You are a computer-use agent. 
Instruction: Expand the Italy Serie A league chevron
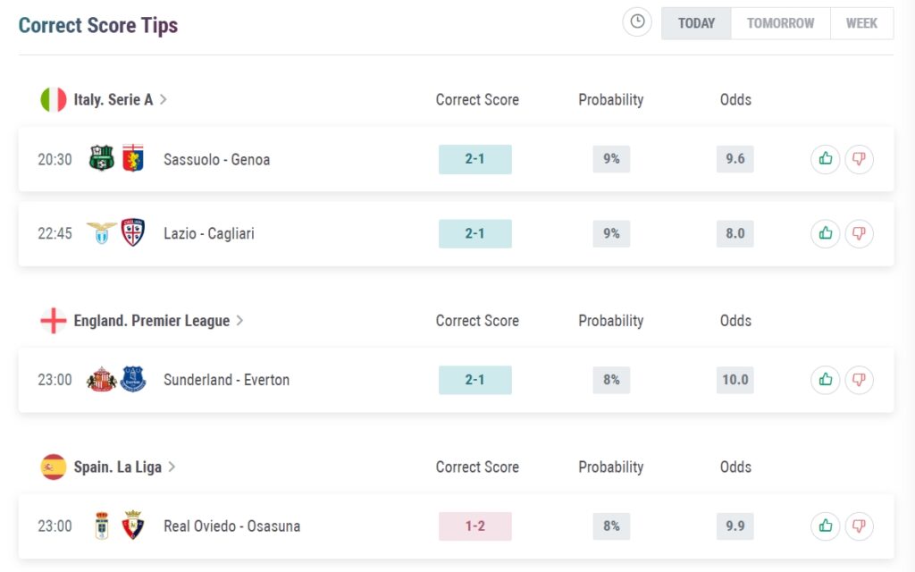pos(164,98)
